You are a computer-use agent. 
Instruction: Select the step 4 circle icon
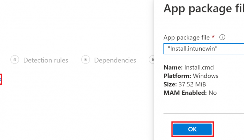pyautogui.click(x=15, y=60)
